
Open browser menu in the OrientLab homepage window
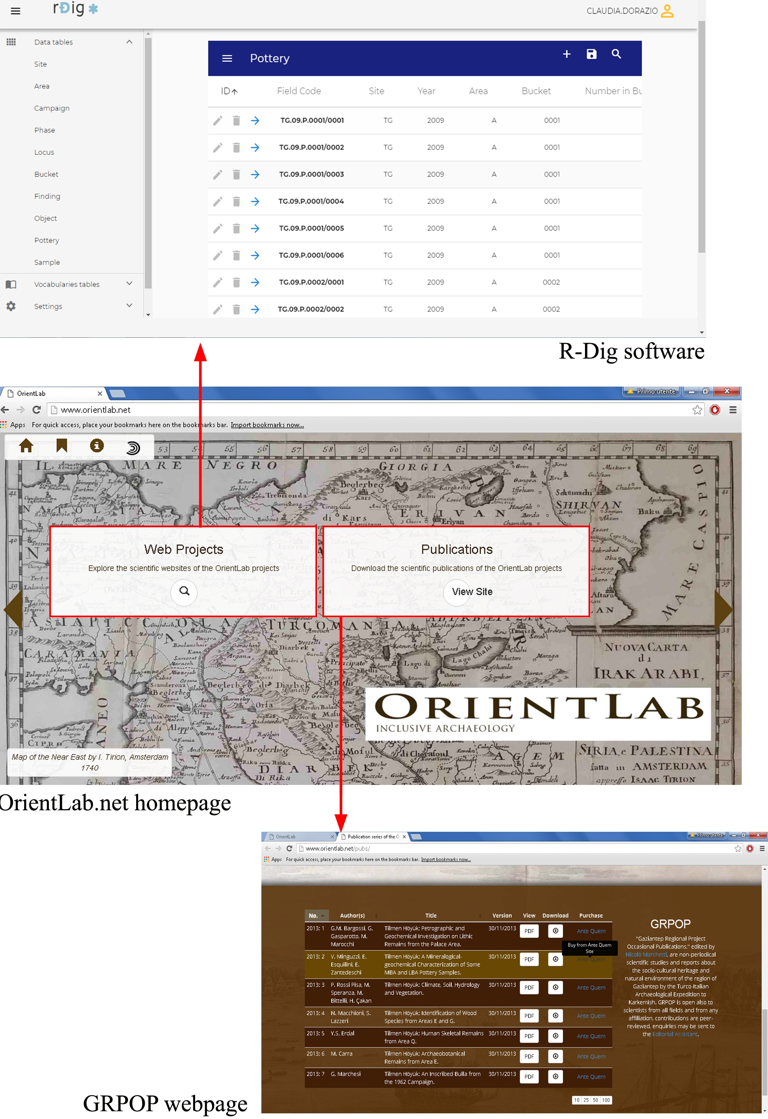click(x=733, y=410)
